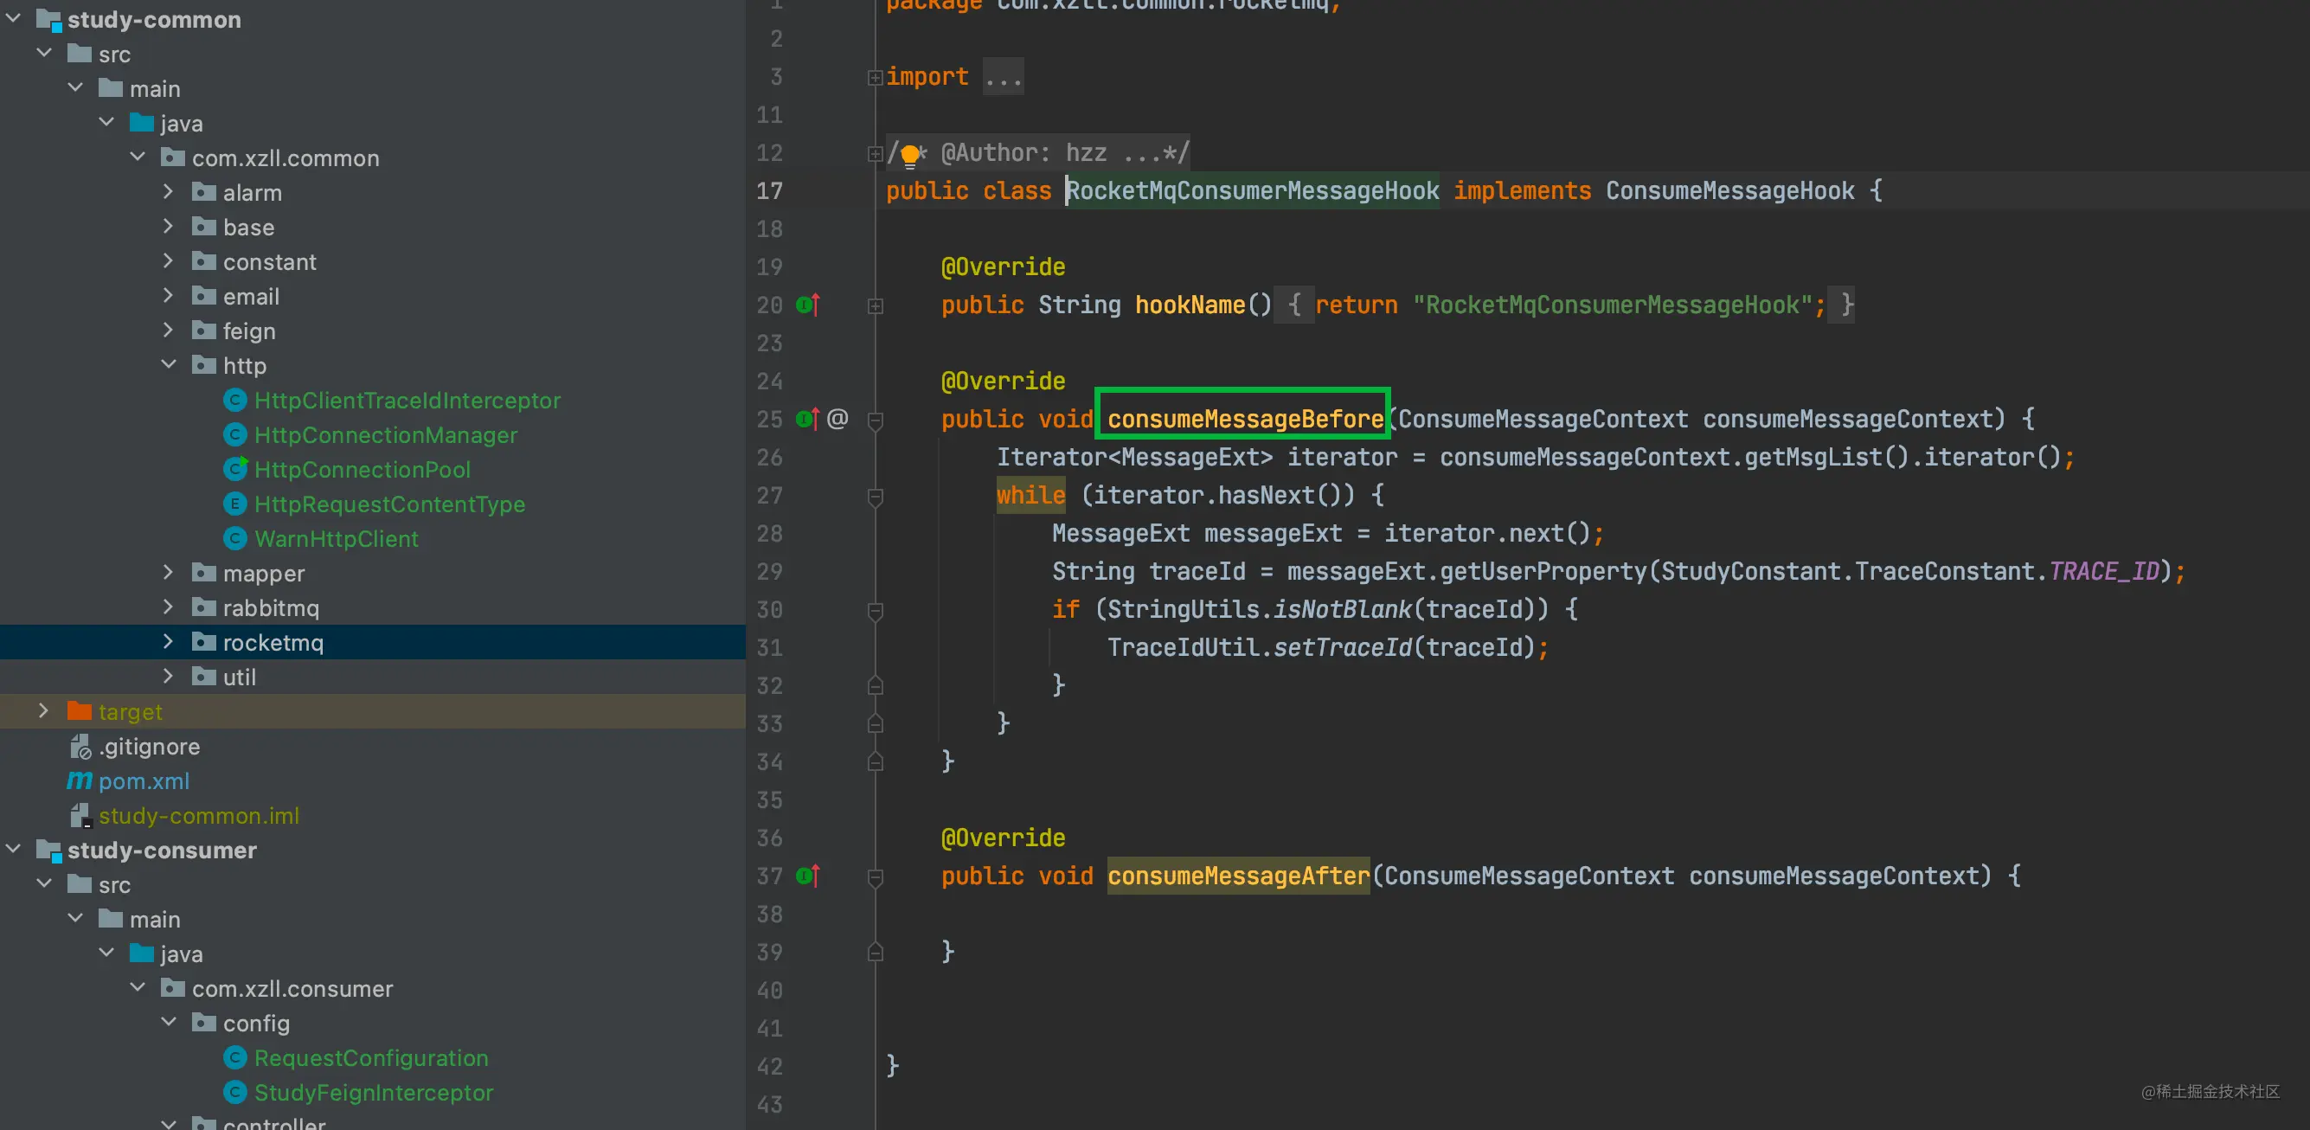2310x1130 pixels.
Task: Click the com.xzll.common package icon
Action: click(x=173, y=157)
